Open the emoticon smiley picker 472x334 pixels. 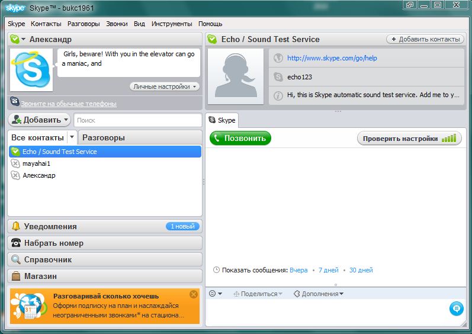click(215, 294)
